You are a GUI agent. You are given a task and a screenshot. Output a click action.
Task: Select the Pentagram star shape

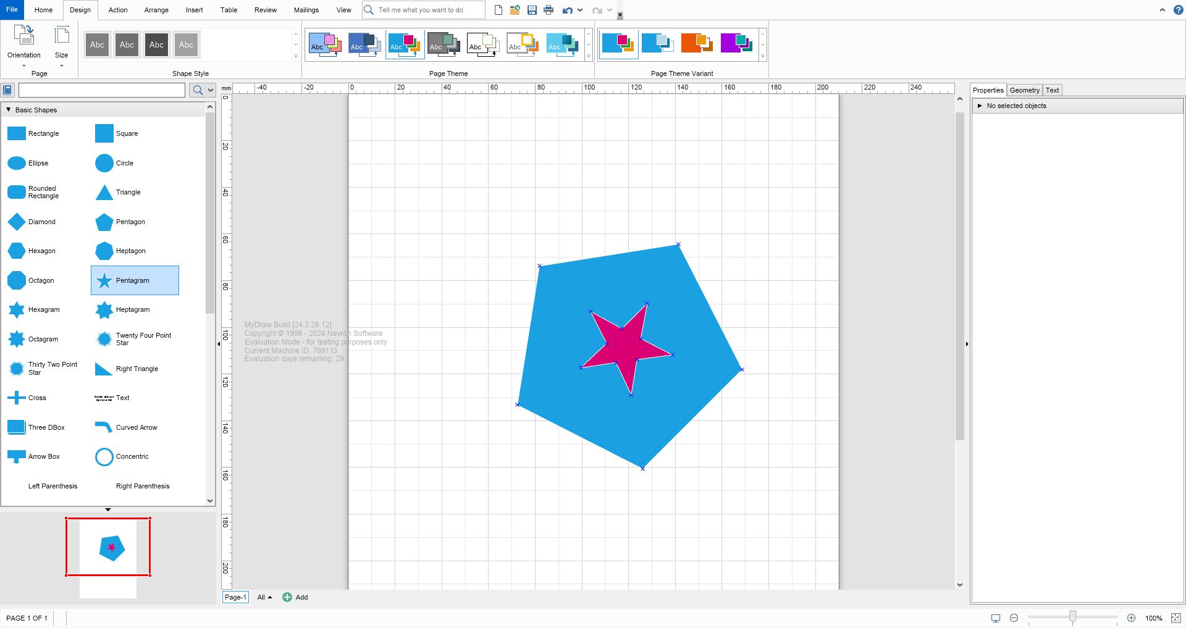(135, 280)
